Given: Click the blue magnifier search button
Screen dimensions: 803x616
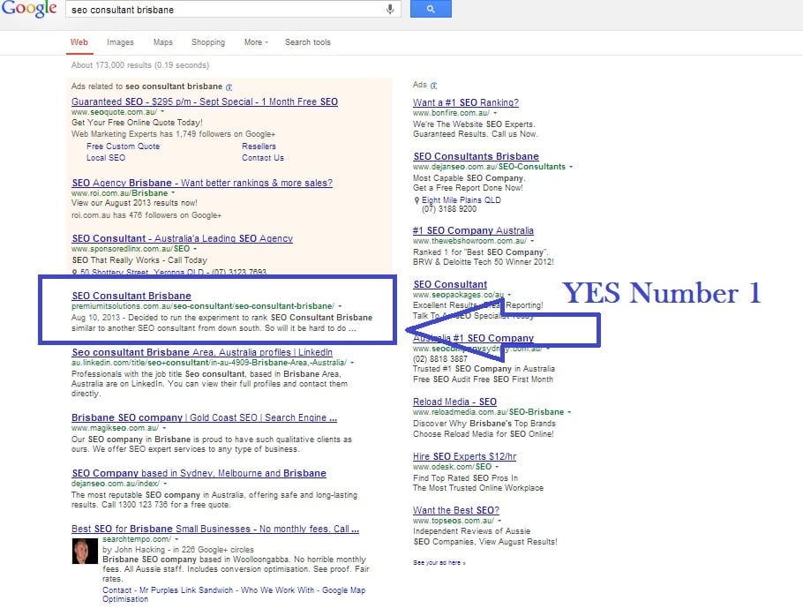Looking at the screenshot, I should click(431, 9).
